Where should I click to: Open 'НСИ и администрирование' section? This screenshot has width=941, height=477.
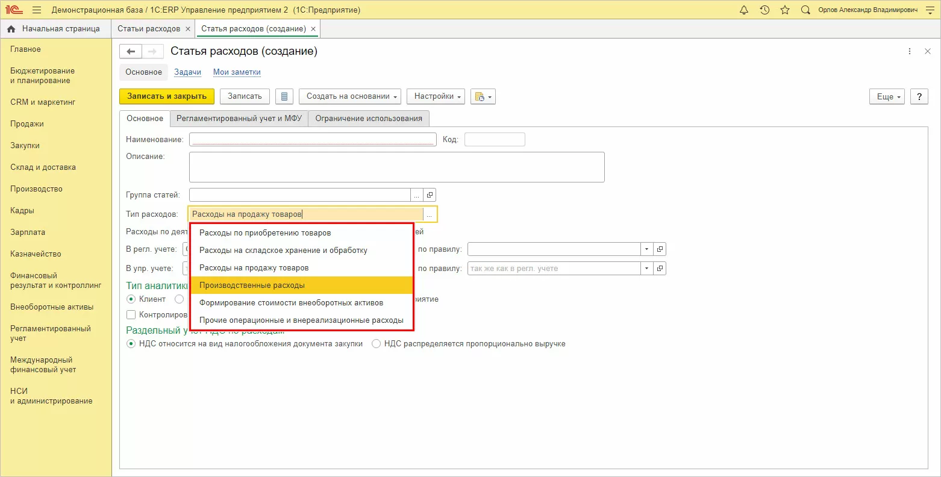(x=51, y=396)
